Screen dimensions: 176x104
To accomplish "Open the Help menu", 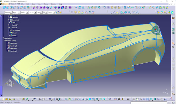I will pyautogui.click(x=61, y=4).
